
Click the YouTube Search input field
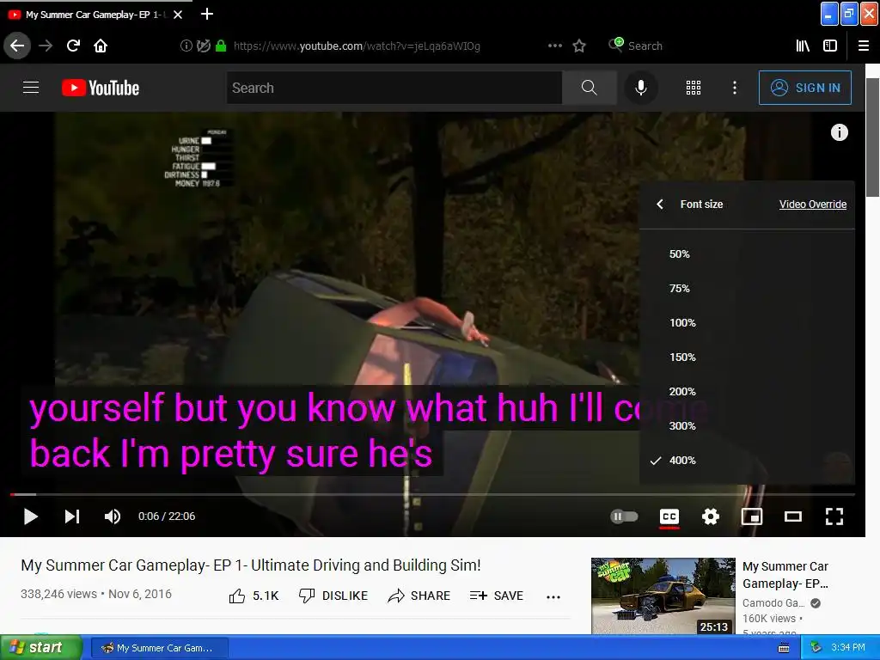(394, 88)
